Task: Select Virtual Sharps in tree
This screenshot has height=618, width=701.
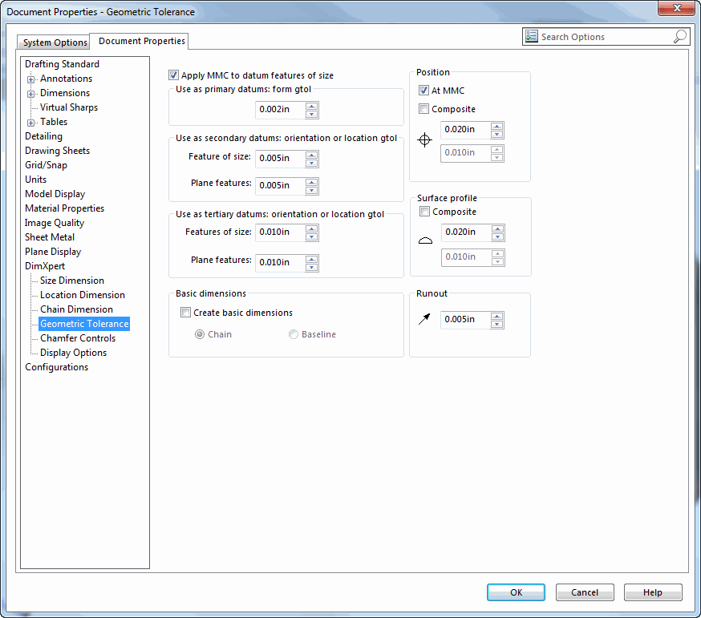Action: click(x=69, y=107)
